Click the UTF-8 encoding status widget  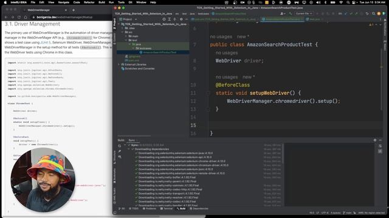click(325, 213)
